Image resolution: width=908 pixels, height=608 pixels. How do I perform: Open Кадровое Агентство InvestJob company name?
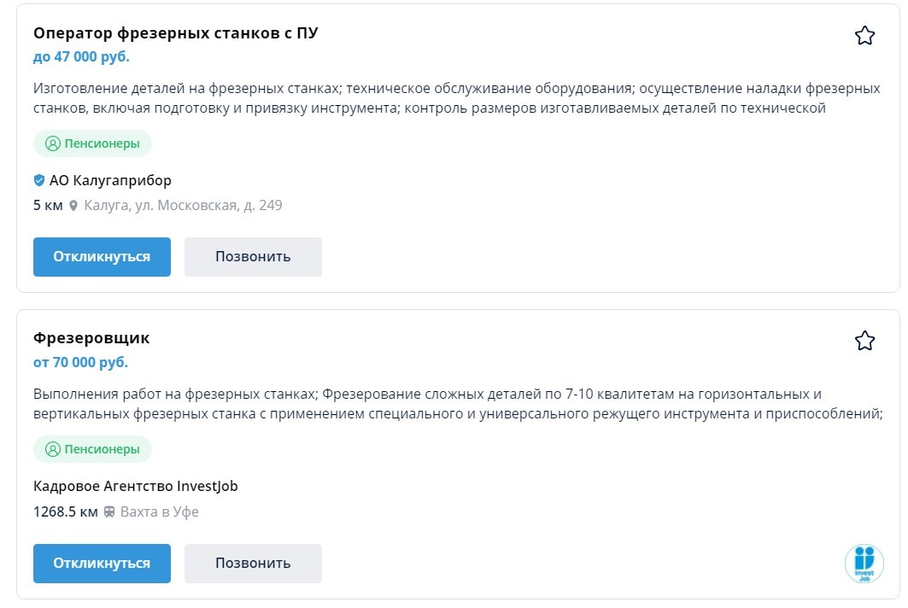click(x=135, y=487)
